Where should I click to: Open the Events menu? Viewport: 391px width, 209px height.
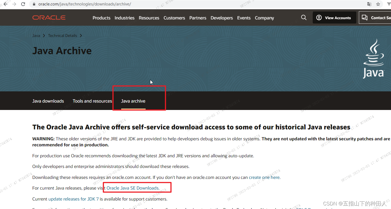pyautogui.click(x=244, y=18)
